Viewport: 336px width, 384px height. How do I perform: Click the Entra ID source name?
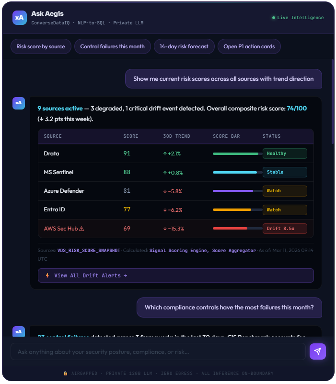click(x=55, y=209)
